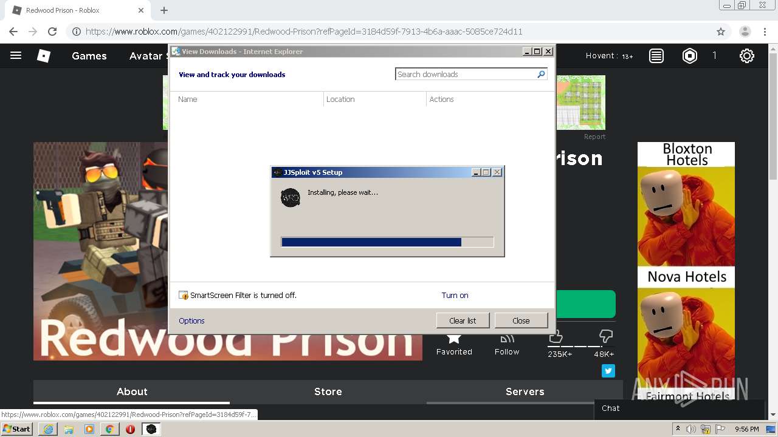Screen dimensions: 778x437
Task: Bookmark this page with the star icon
Action: point(721,32)
